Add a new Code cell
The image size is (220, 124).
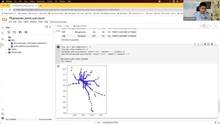58,26
